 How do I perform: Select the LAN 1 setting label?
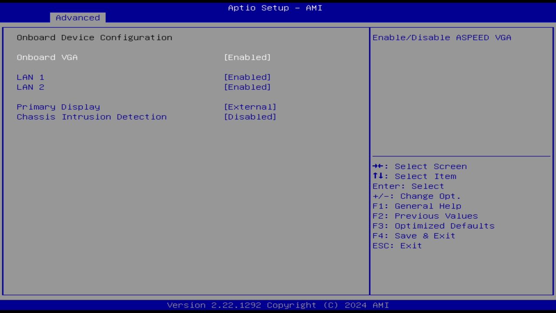[x=30, y=77]
